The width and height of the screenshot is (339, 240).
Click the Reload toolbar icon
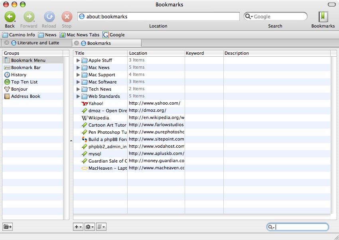49,17
